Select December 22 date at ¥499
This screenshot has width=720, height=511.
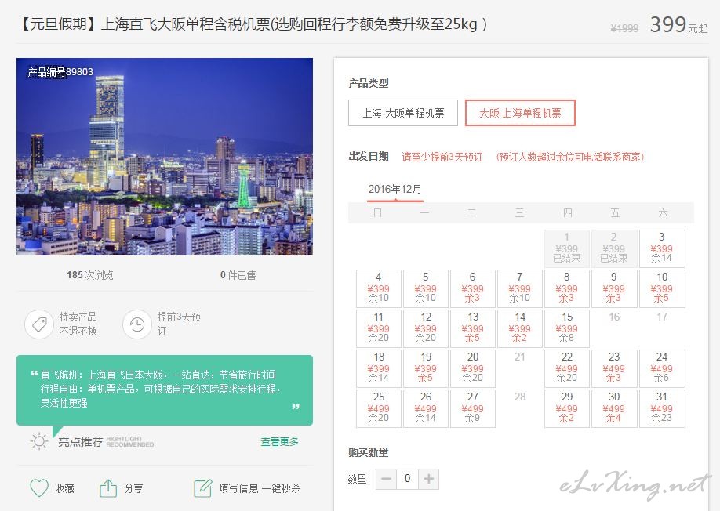click(566, 368)
